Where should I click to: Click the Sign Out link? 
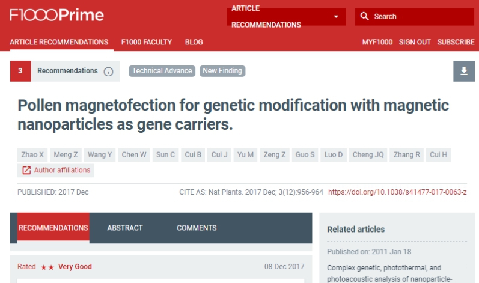(415, 42)
